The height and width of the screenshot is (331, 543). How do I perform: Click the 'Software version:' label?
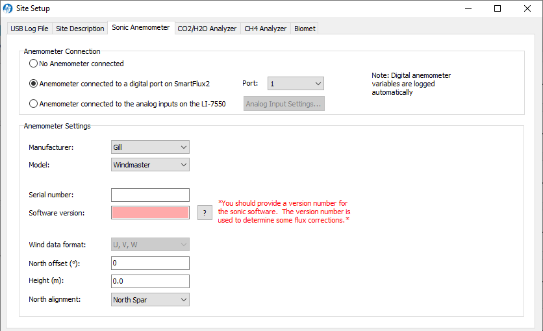tap(57, 213)
